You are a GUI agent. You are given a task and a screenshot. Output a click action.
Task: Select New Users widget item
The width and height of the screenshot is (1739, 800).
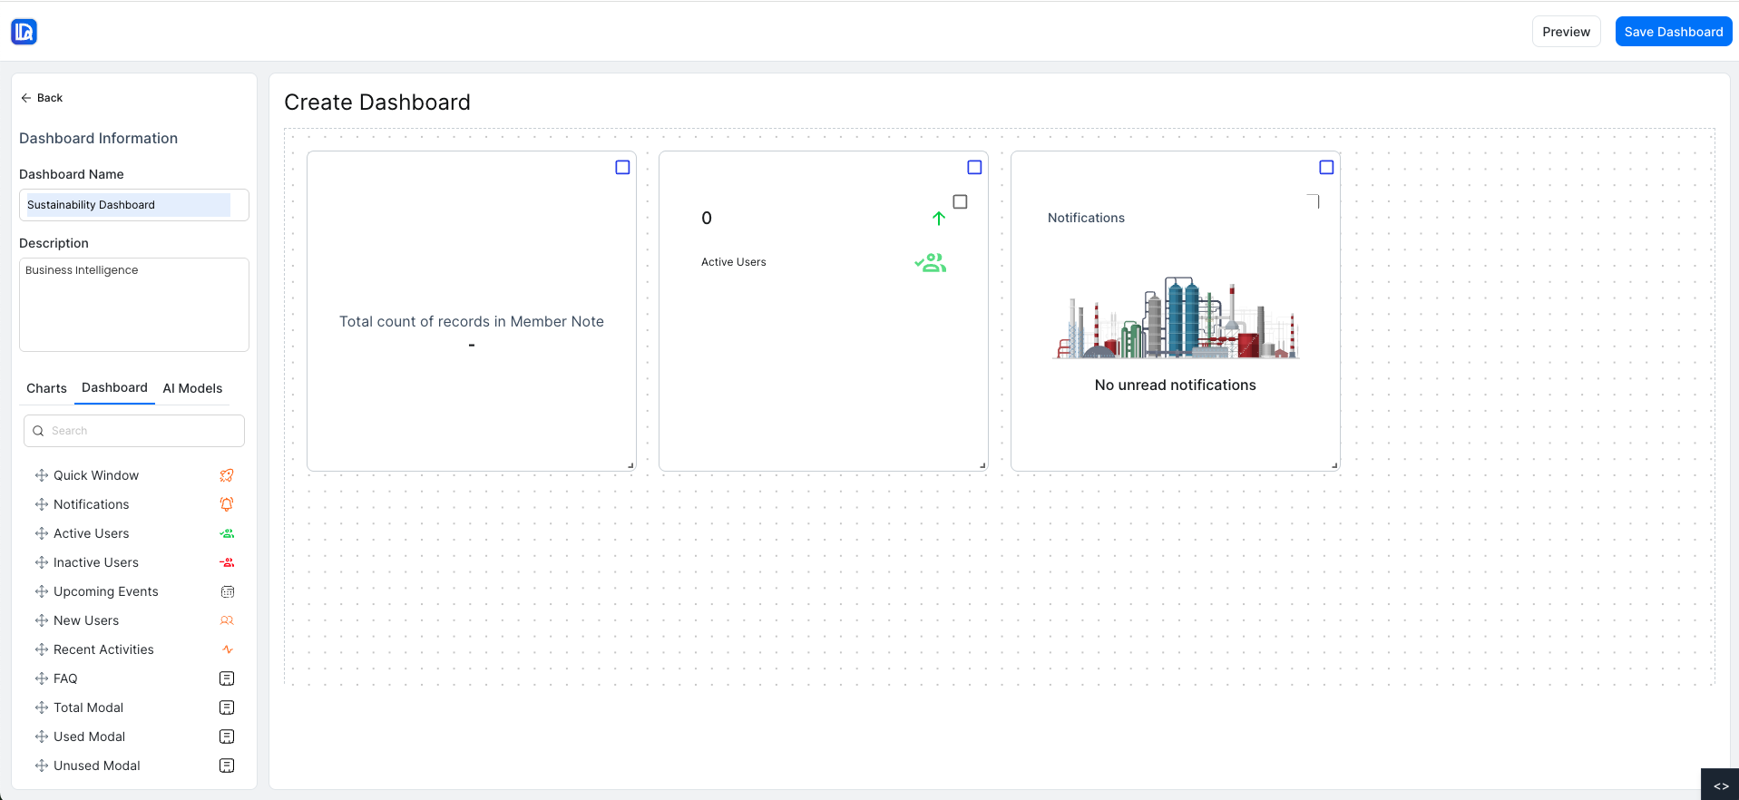coord(134,620)
